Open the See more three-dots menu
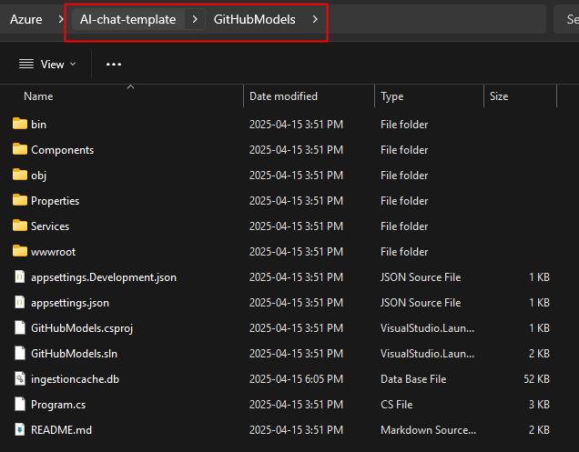Image resolution: width=579 pixels, height=452 pixels. coord(114,65)
